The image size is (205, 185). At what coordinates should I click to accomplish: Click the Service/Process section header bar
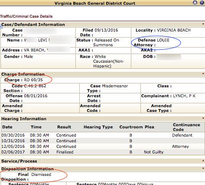pos(102,161)
